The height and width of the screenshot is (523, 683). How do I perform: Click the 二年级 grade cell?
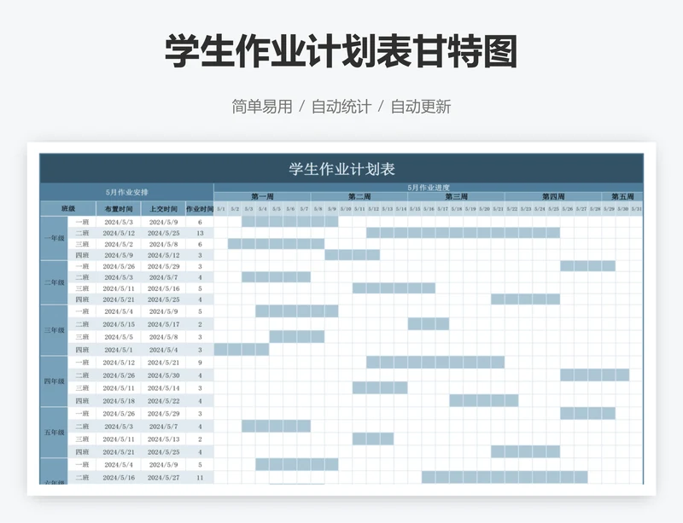point(54,282)
